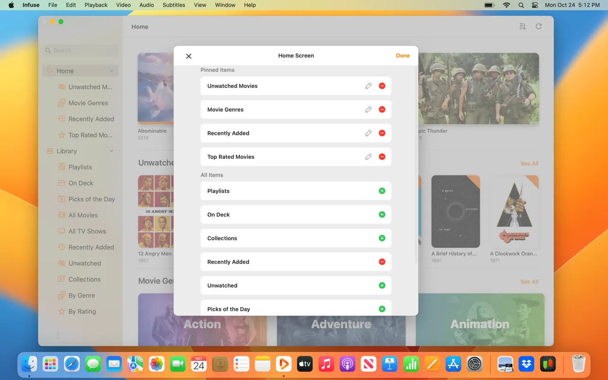
Task: Open the Playback menu
Action: pyautogui.click(x=96, y=5)
